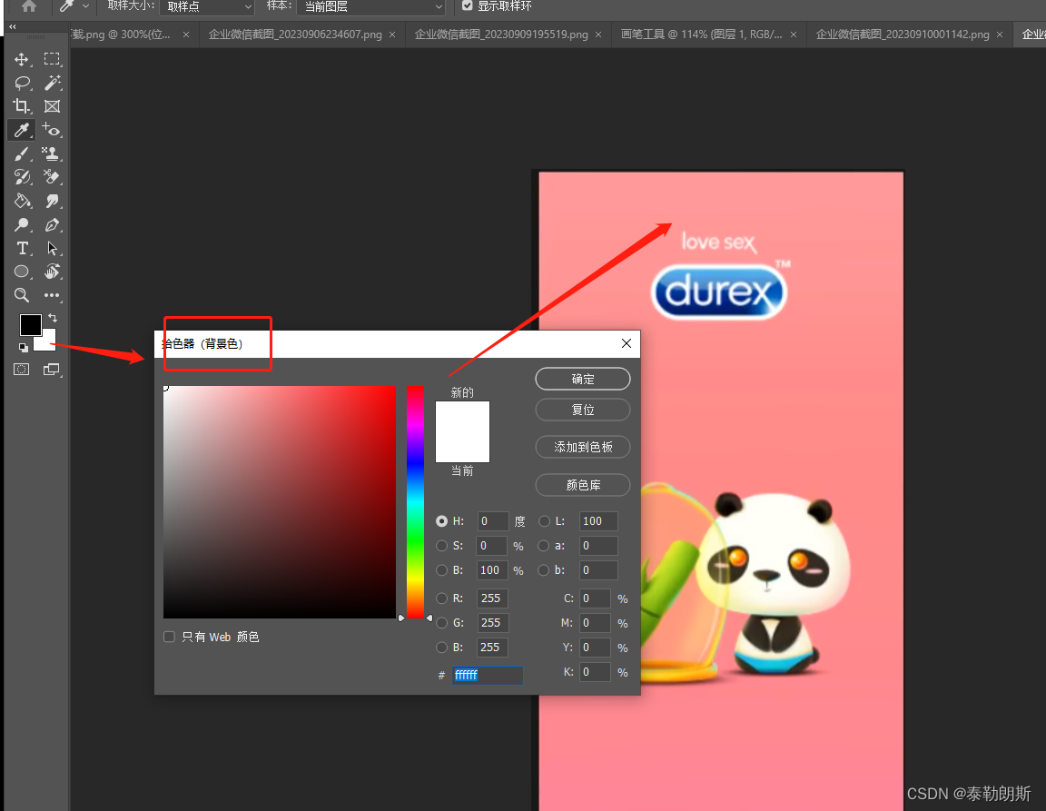The image size is (1046, 811).
Task: Swap foreground and background colors
Action: 52,319
